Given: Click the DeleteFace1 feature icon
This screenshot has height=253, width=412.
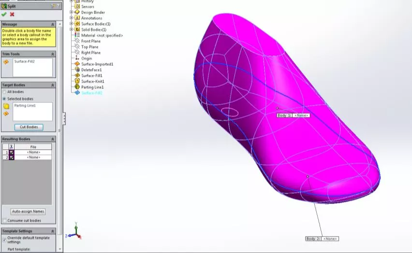Looking at the screenshot, I should click(x=77, y=70).
